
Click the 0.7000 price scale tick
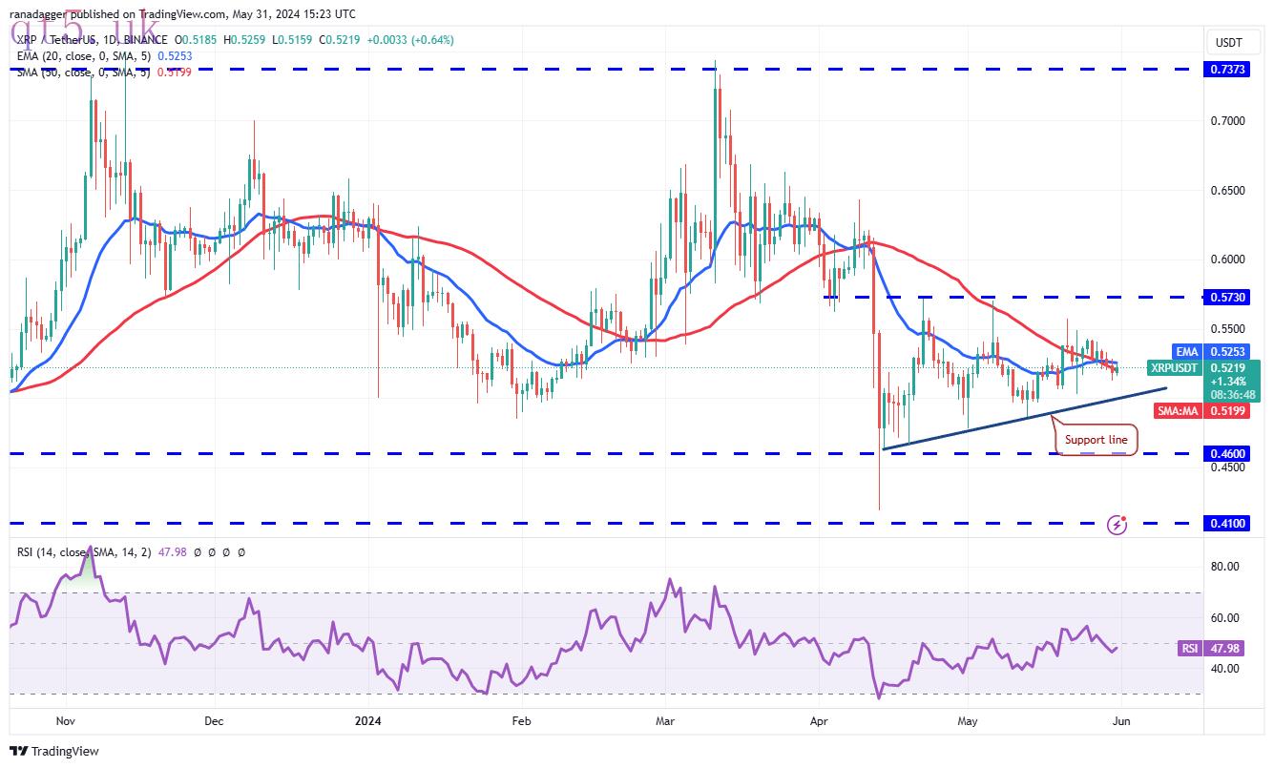(1226, 121)
